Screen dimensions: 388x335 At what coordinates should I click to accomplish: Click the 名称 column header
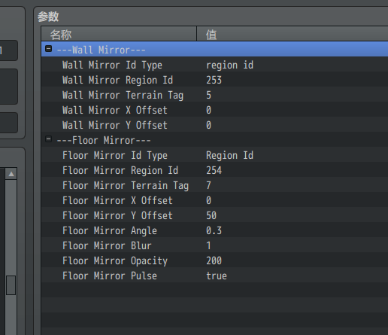[119, 34]
